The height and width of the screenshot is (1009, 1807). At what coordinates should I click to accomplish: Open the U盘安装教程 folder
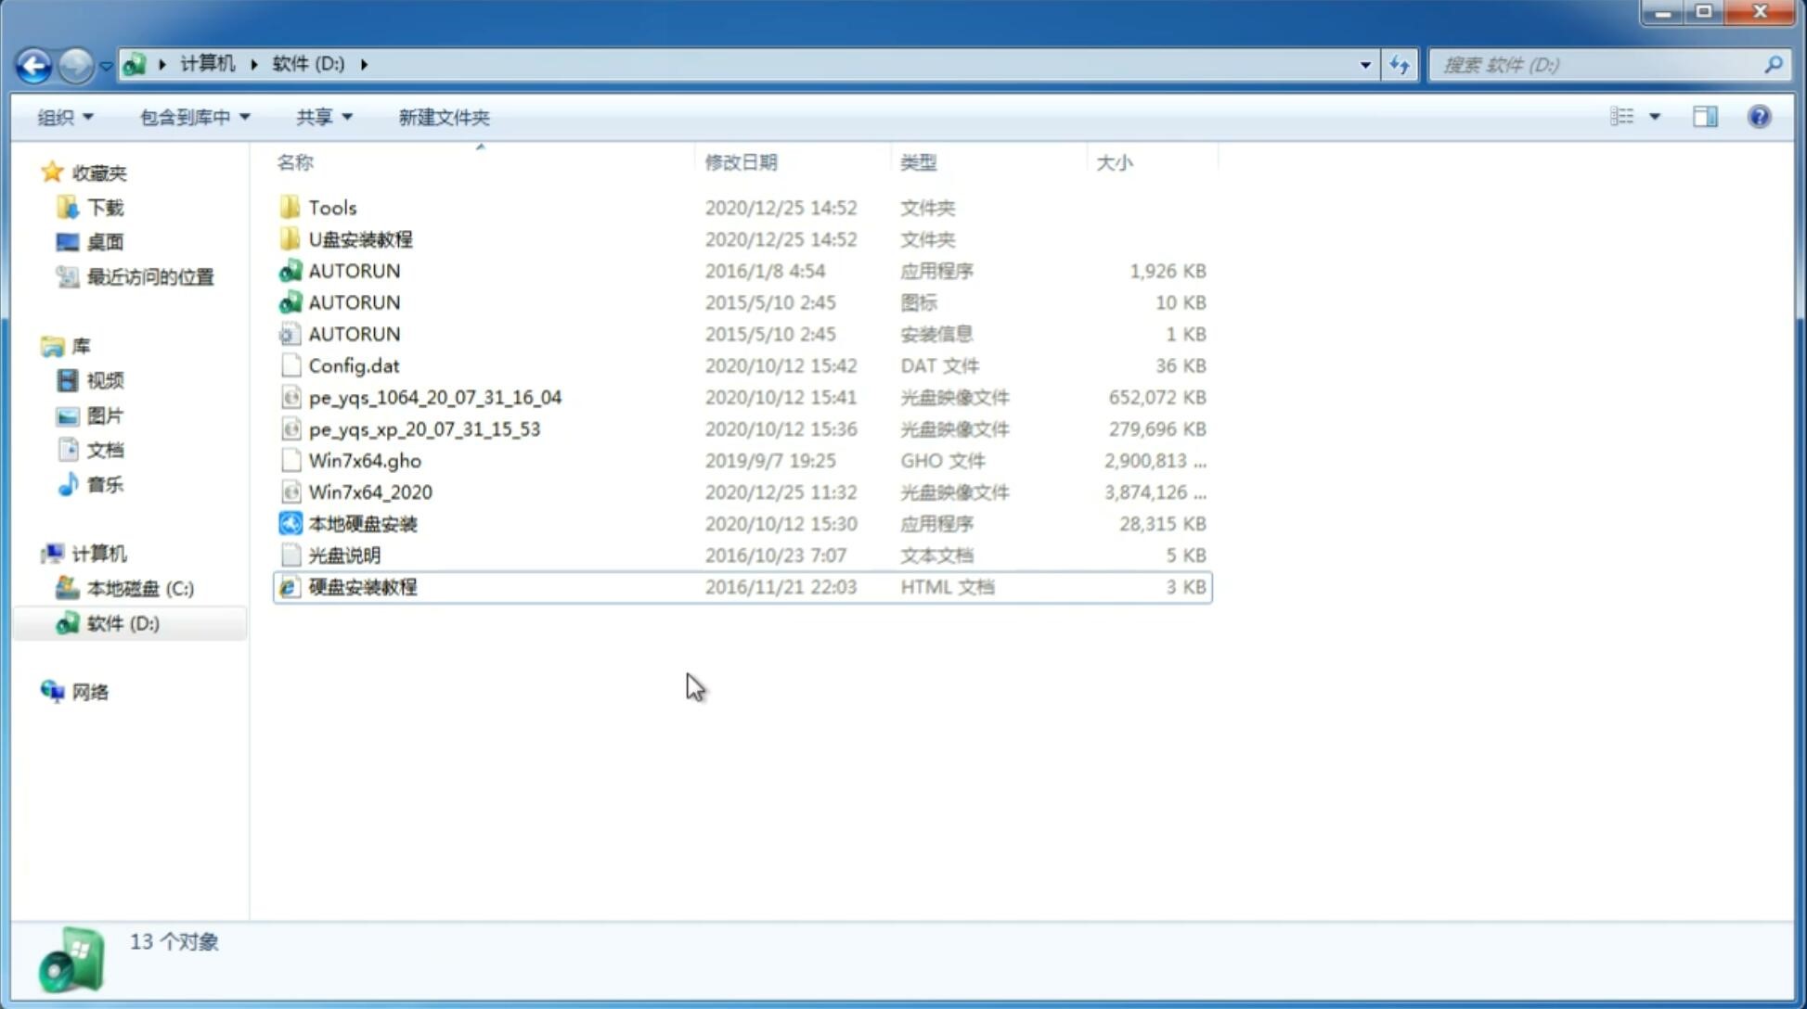[x=360, y=238]
